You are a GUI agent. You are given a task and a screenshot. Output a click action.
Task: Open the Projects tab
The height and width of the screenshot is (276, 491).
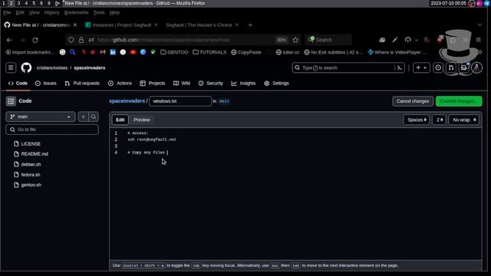153,84
